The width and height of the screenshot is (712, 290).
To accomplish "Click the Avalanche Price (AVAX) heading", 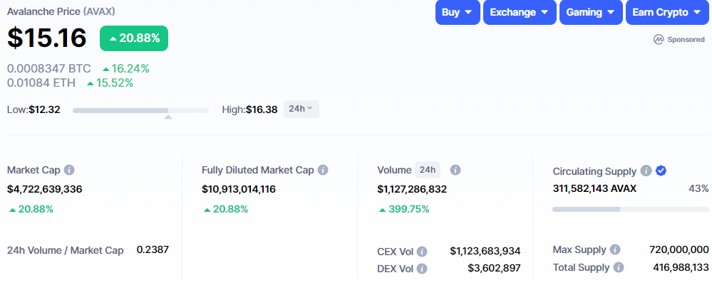I will click(x=61, y=11).
